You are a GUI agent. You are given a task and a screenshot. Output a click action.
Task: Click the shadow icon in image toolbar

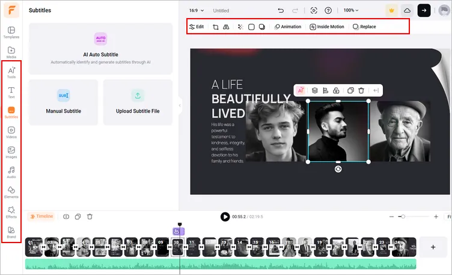(261, 27)
